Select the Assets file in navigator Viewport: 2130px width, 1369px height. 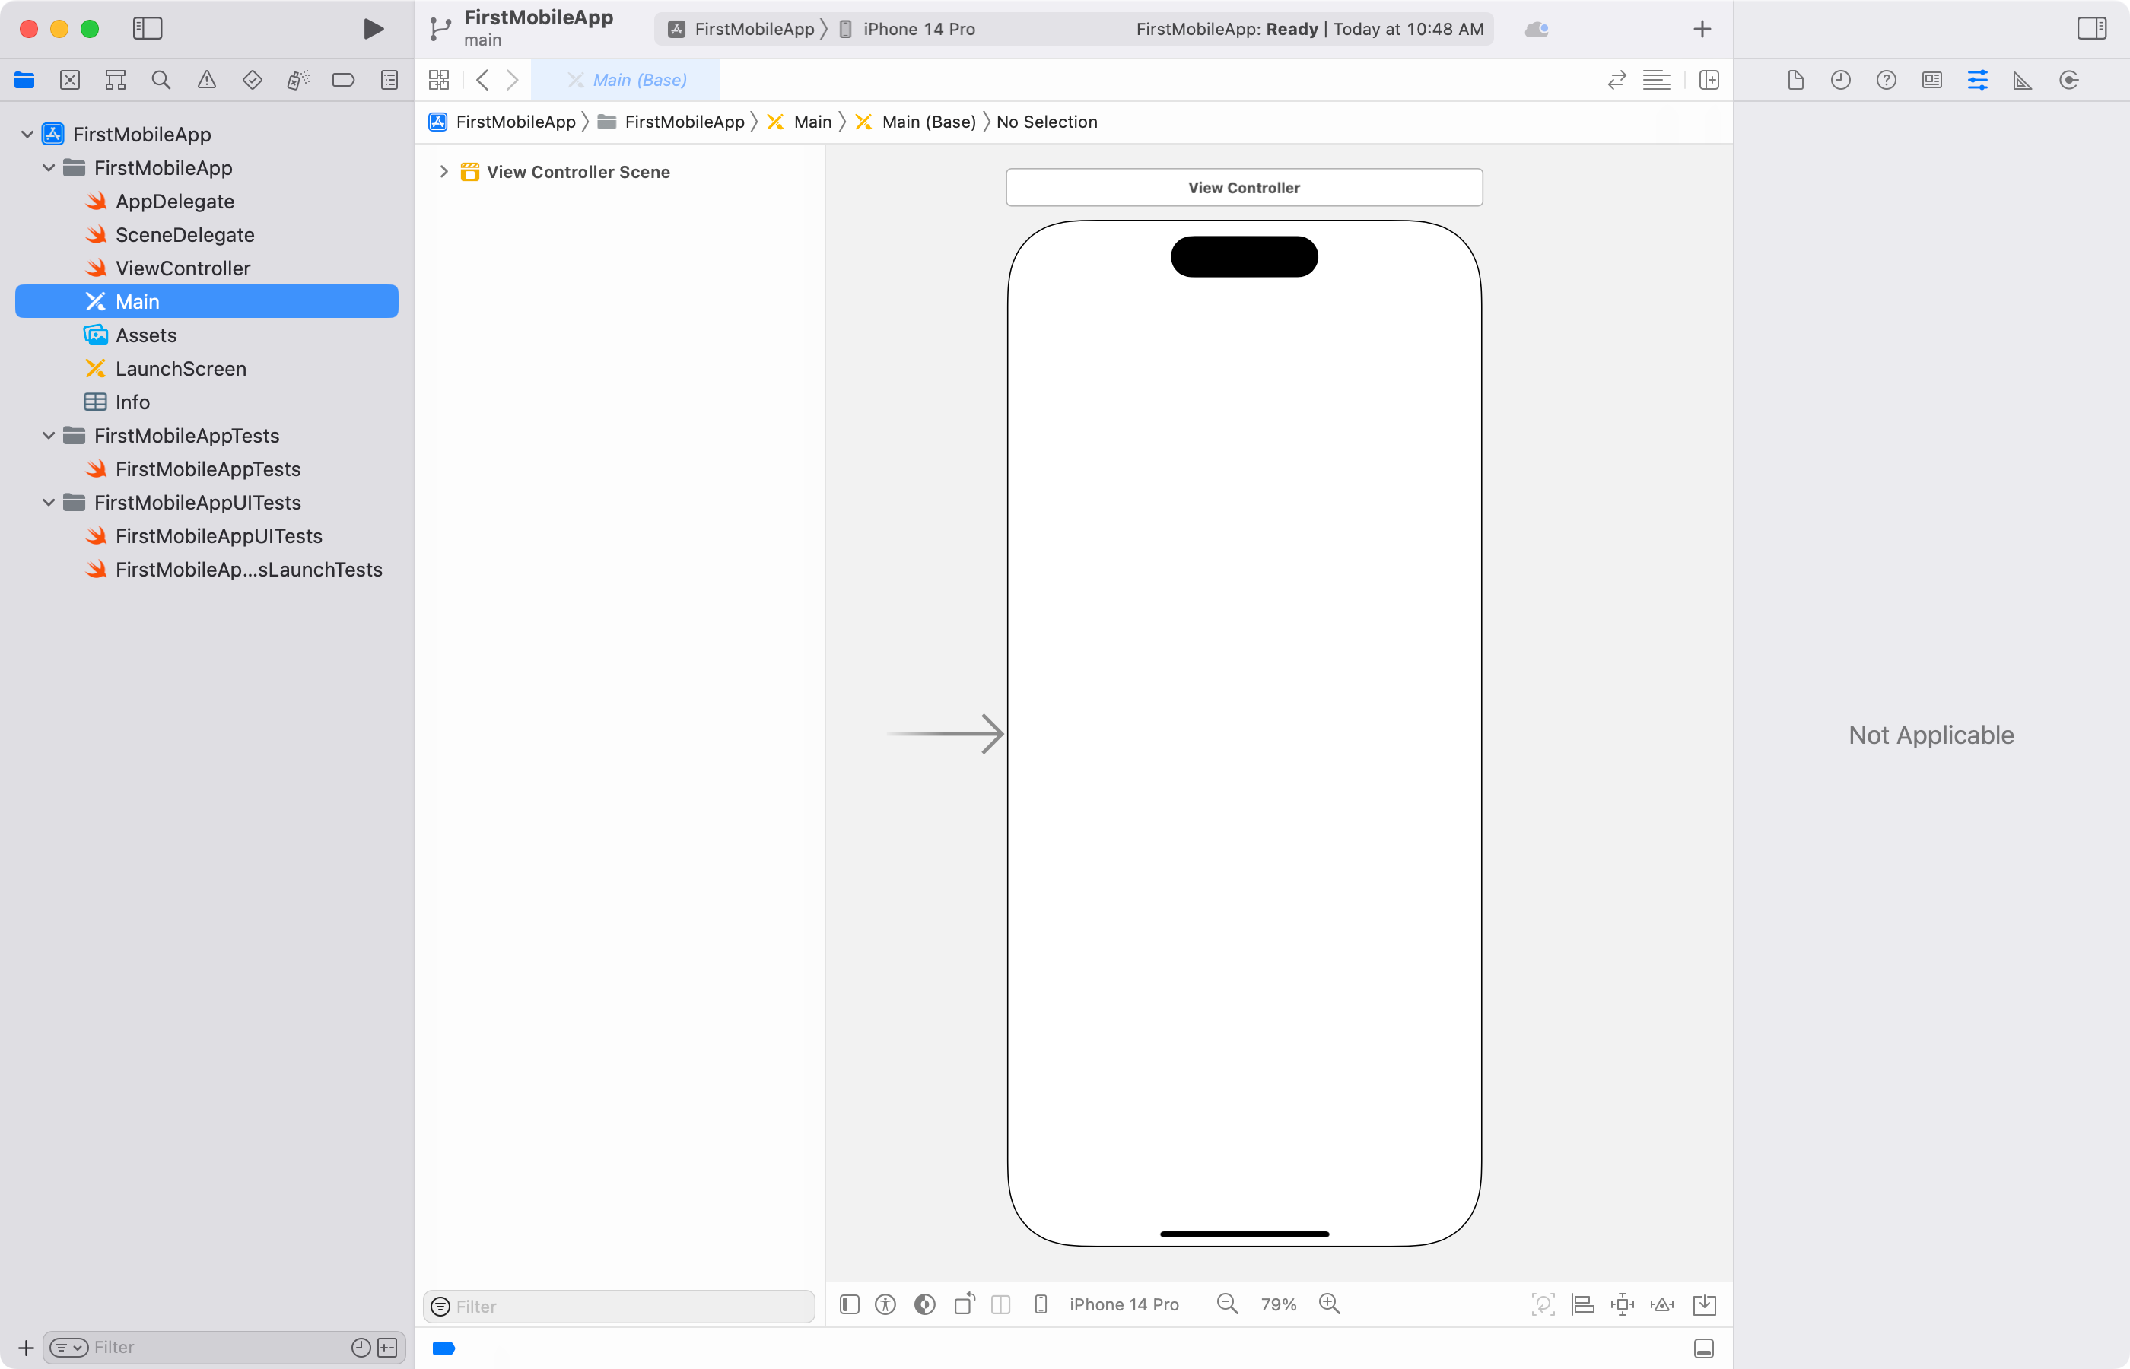[146, 335]
